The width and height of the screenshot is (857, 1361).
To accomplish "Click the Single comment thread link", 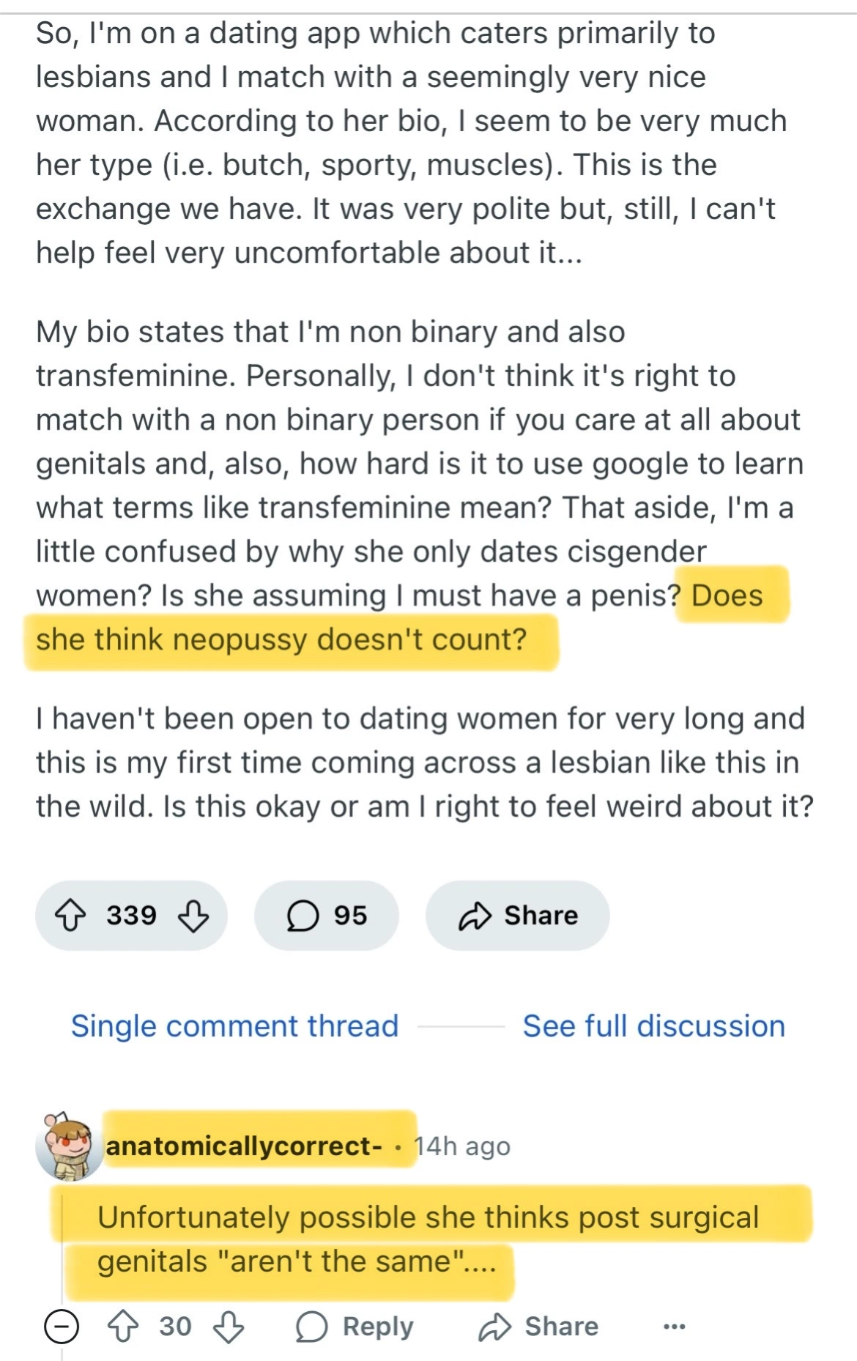I will point(234,1026).
